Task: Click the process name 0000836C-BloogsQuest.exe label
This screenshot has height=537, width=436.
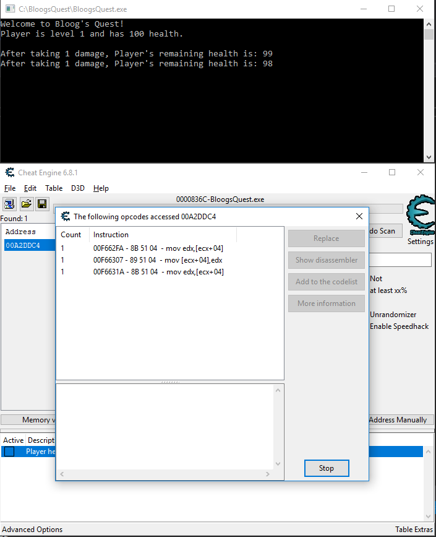Action: (x=220, y=199)
